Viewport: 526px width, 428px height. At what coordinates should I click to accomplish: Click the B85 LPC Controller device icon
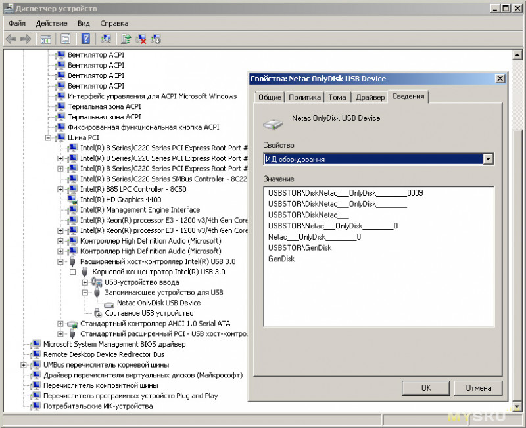(72, 189)
